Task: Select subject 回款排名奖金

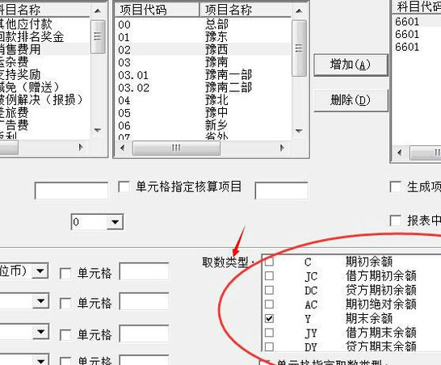Action: point(44,37)
